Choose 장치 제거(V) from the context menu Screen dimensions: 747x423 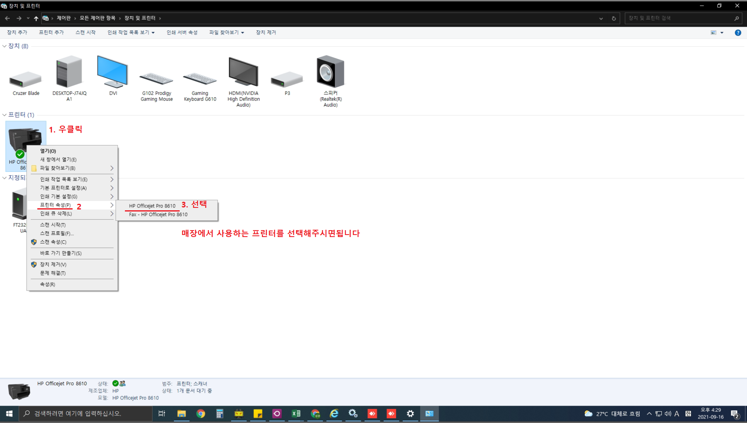(x=72, y=265)
